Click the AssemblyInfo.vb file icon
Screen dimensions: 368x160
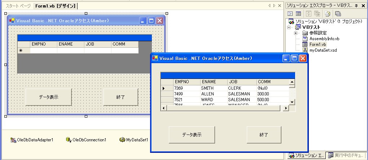[x=305, y=39]
